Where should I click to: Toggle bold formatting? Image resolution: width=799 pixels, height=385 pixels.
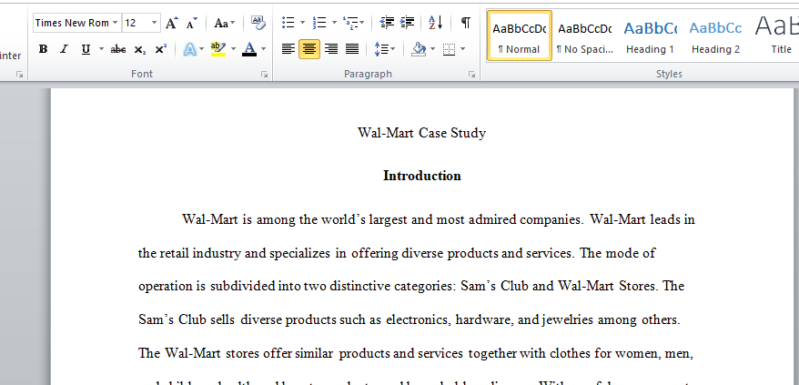coord(44,49)
